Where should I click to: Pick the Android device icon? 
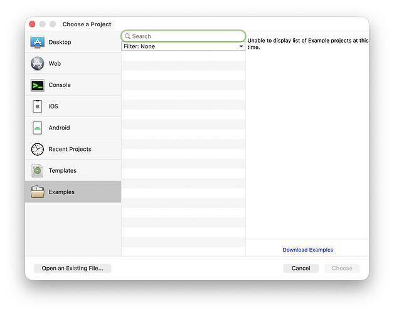coord(38,128)
